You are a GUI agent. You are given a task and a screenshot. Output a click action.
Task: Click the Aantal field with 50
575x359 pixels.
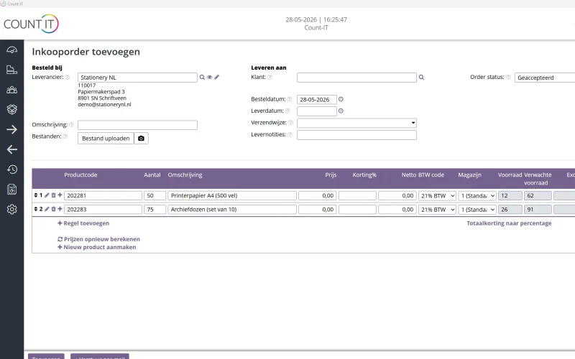tap(155, 195)
